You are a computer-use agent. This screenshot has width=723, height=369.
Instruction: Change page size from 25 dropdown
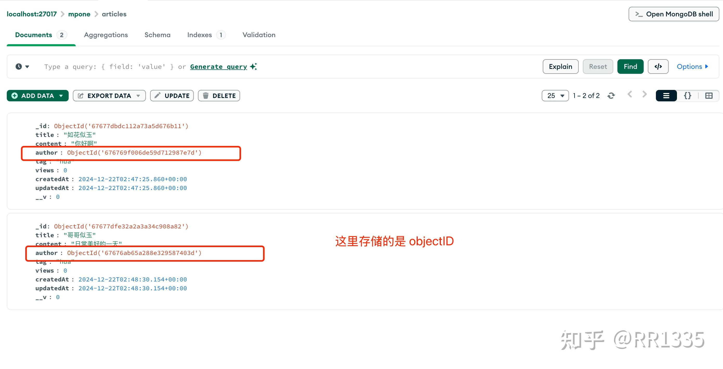(x=555, y=95)
